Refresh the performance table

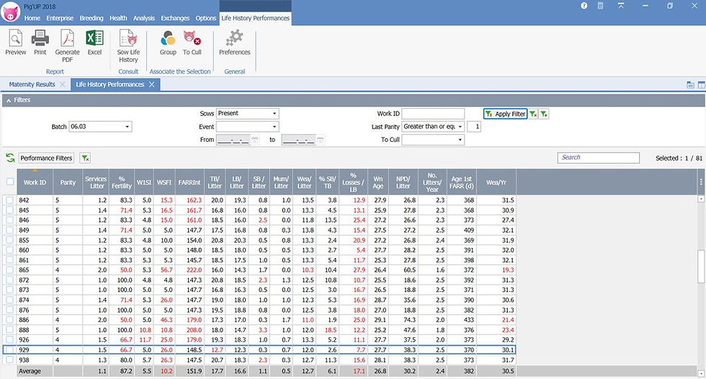[10, 158]
